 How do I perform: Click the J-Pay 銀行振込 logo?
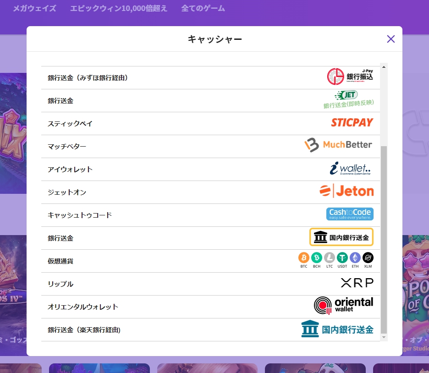[350, 77]
